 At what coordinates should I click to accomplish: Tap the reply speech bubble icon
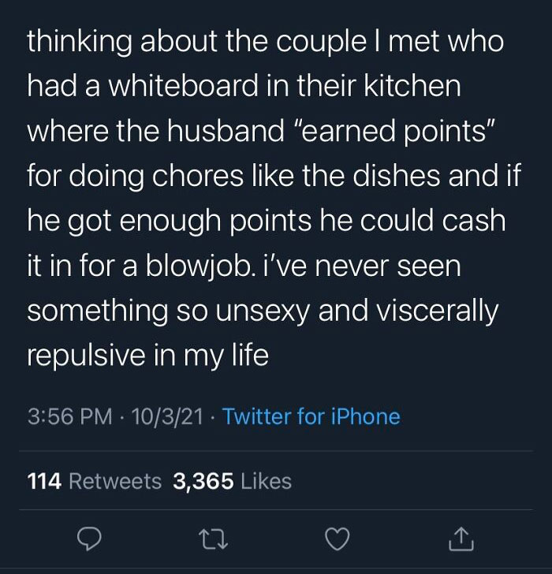click(89, 539)
